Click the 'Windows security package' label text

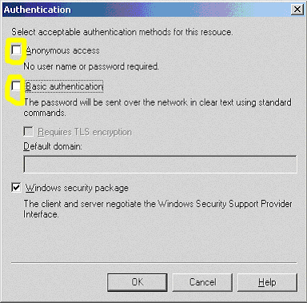click(77, 188)
